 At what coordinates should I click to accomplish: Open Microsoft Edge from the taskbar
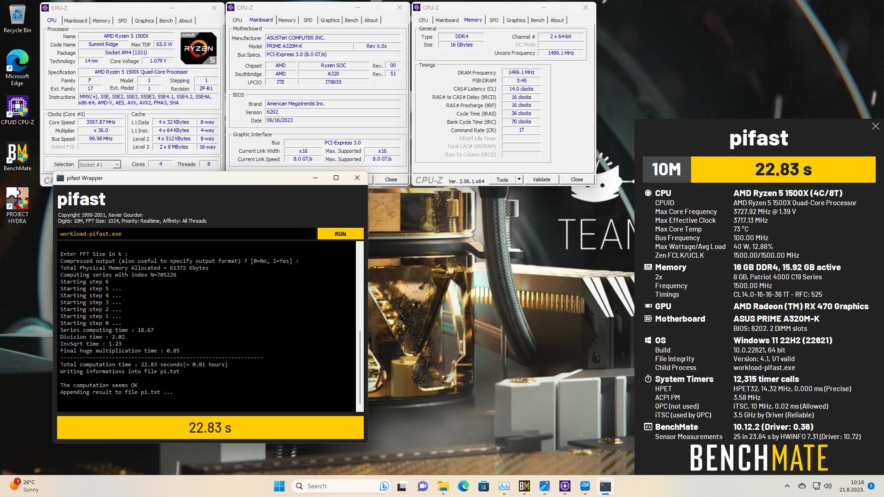tap(463, 486)
